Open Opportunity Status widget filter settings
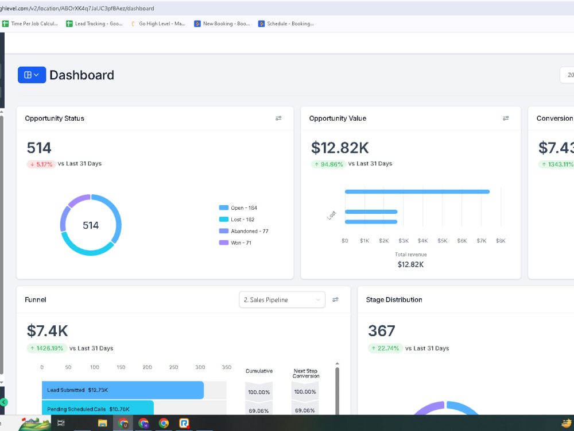The height and width of the screenshot is (431, 574). click(x=278, y=118)
